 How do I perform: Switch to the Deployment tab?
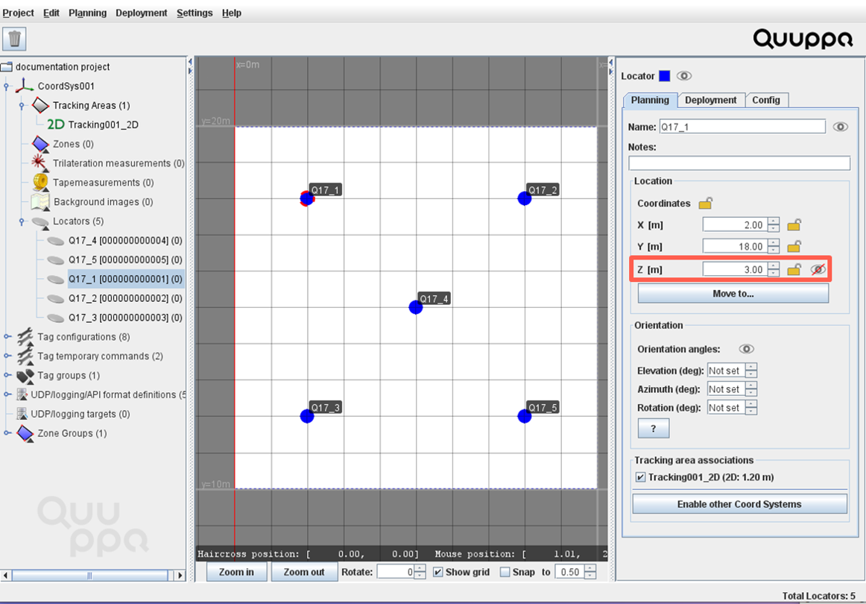[x=711, y=100]
